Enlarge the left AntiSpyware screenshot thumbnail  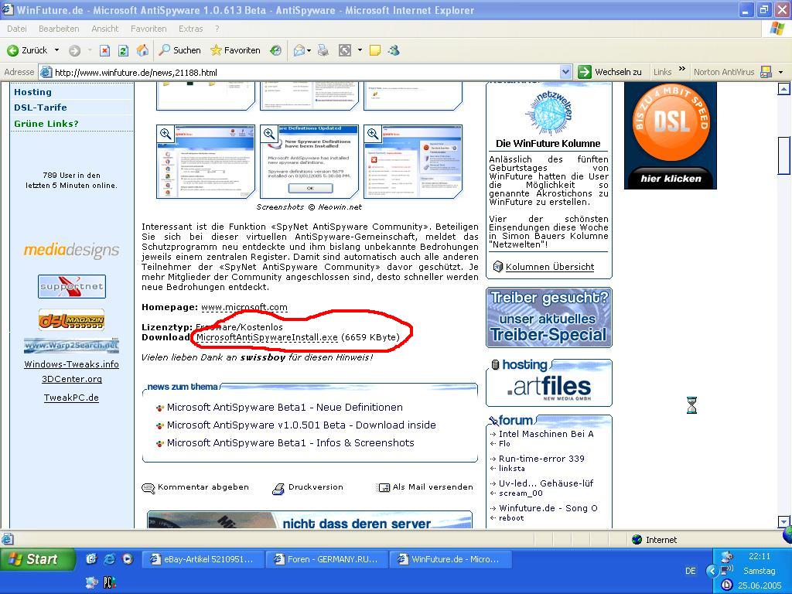[206, 162]
